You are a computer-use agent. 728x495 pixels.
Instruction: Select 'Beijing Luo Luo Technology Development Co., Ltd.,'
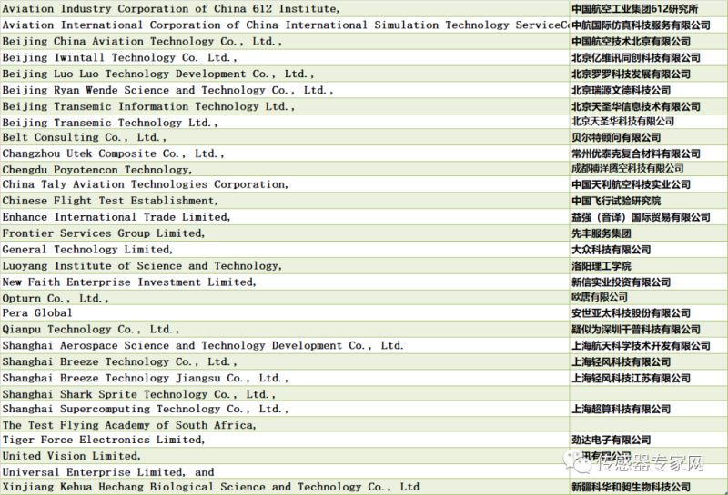tap(285, 74)
